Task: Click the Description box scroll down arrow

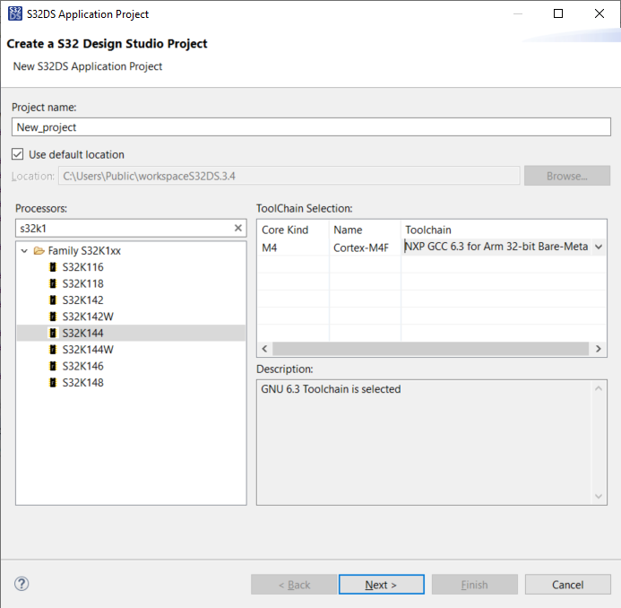Action: tap(599, 496)
